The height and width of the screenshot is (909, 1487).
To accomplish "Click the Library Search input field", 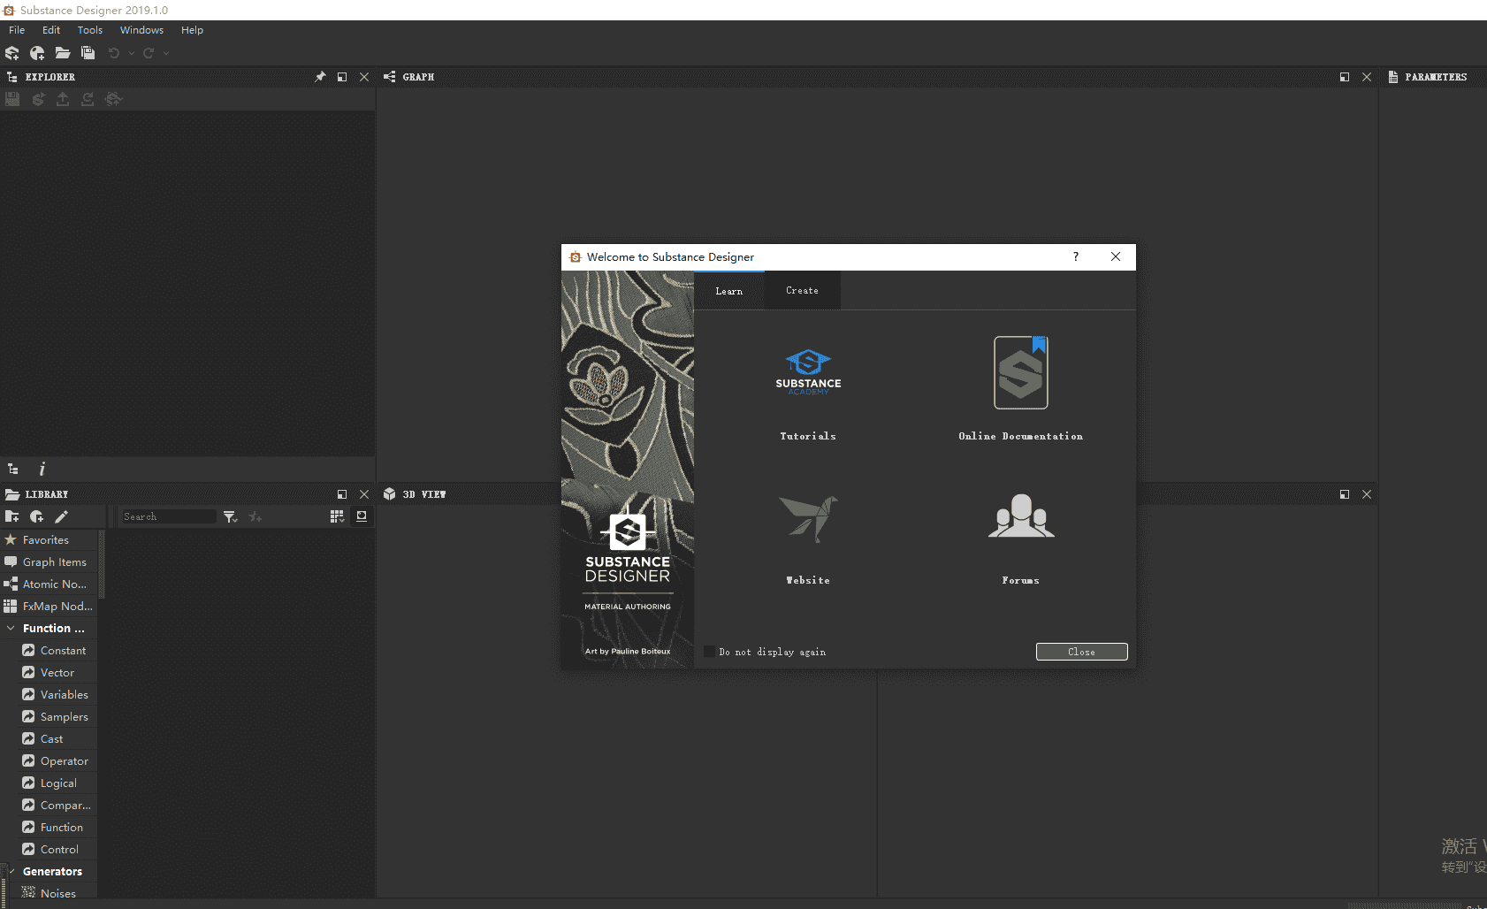I will click(x=168, y=516).
